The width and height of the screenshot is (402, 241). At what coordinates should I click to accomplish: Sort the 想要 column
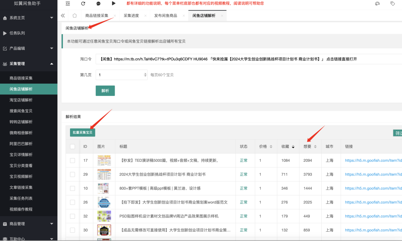point(315,146)
